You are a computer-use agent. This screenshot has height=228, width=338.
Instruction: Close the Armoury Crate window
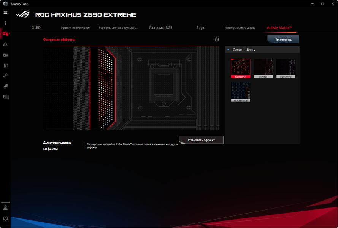click(x=333, y=4)
